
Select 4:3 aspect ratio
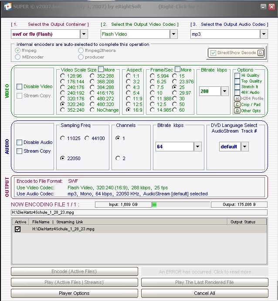point(128,87)
